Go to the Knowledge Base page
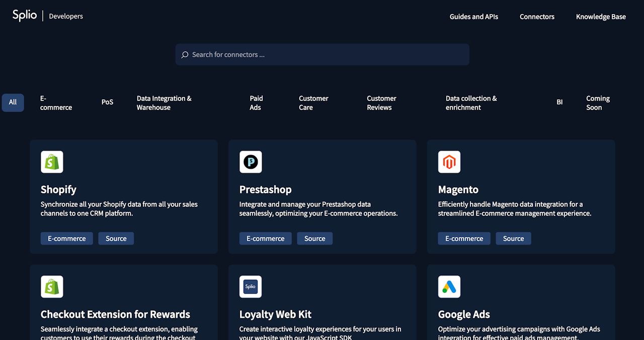644x340 pixels. (601, 17)
